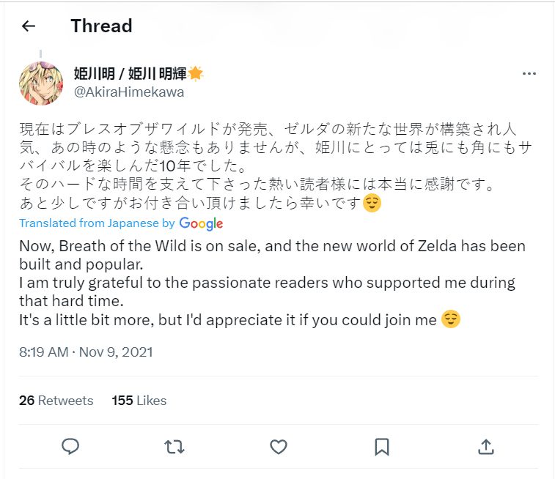Bookmark this tweet
The image size is (555, 479).
pos(381,446)
